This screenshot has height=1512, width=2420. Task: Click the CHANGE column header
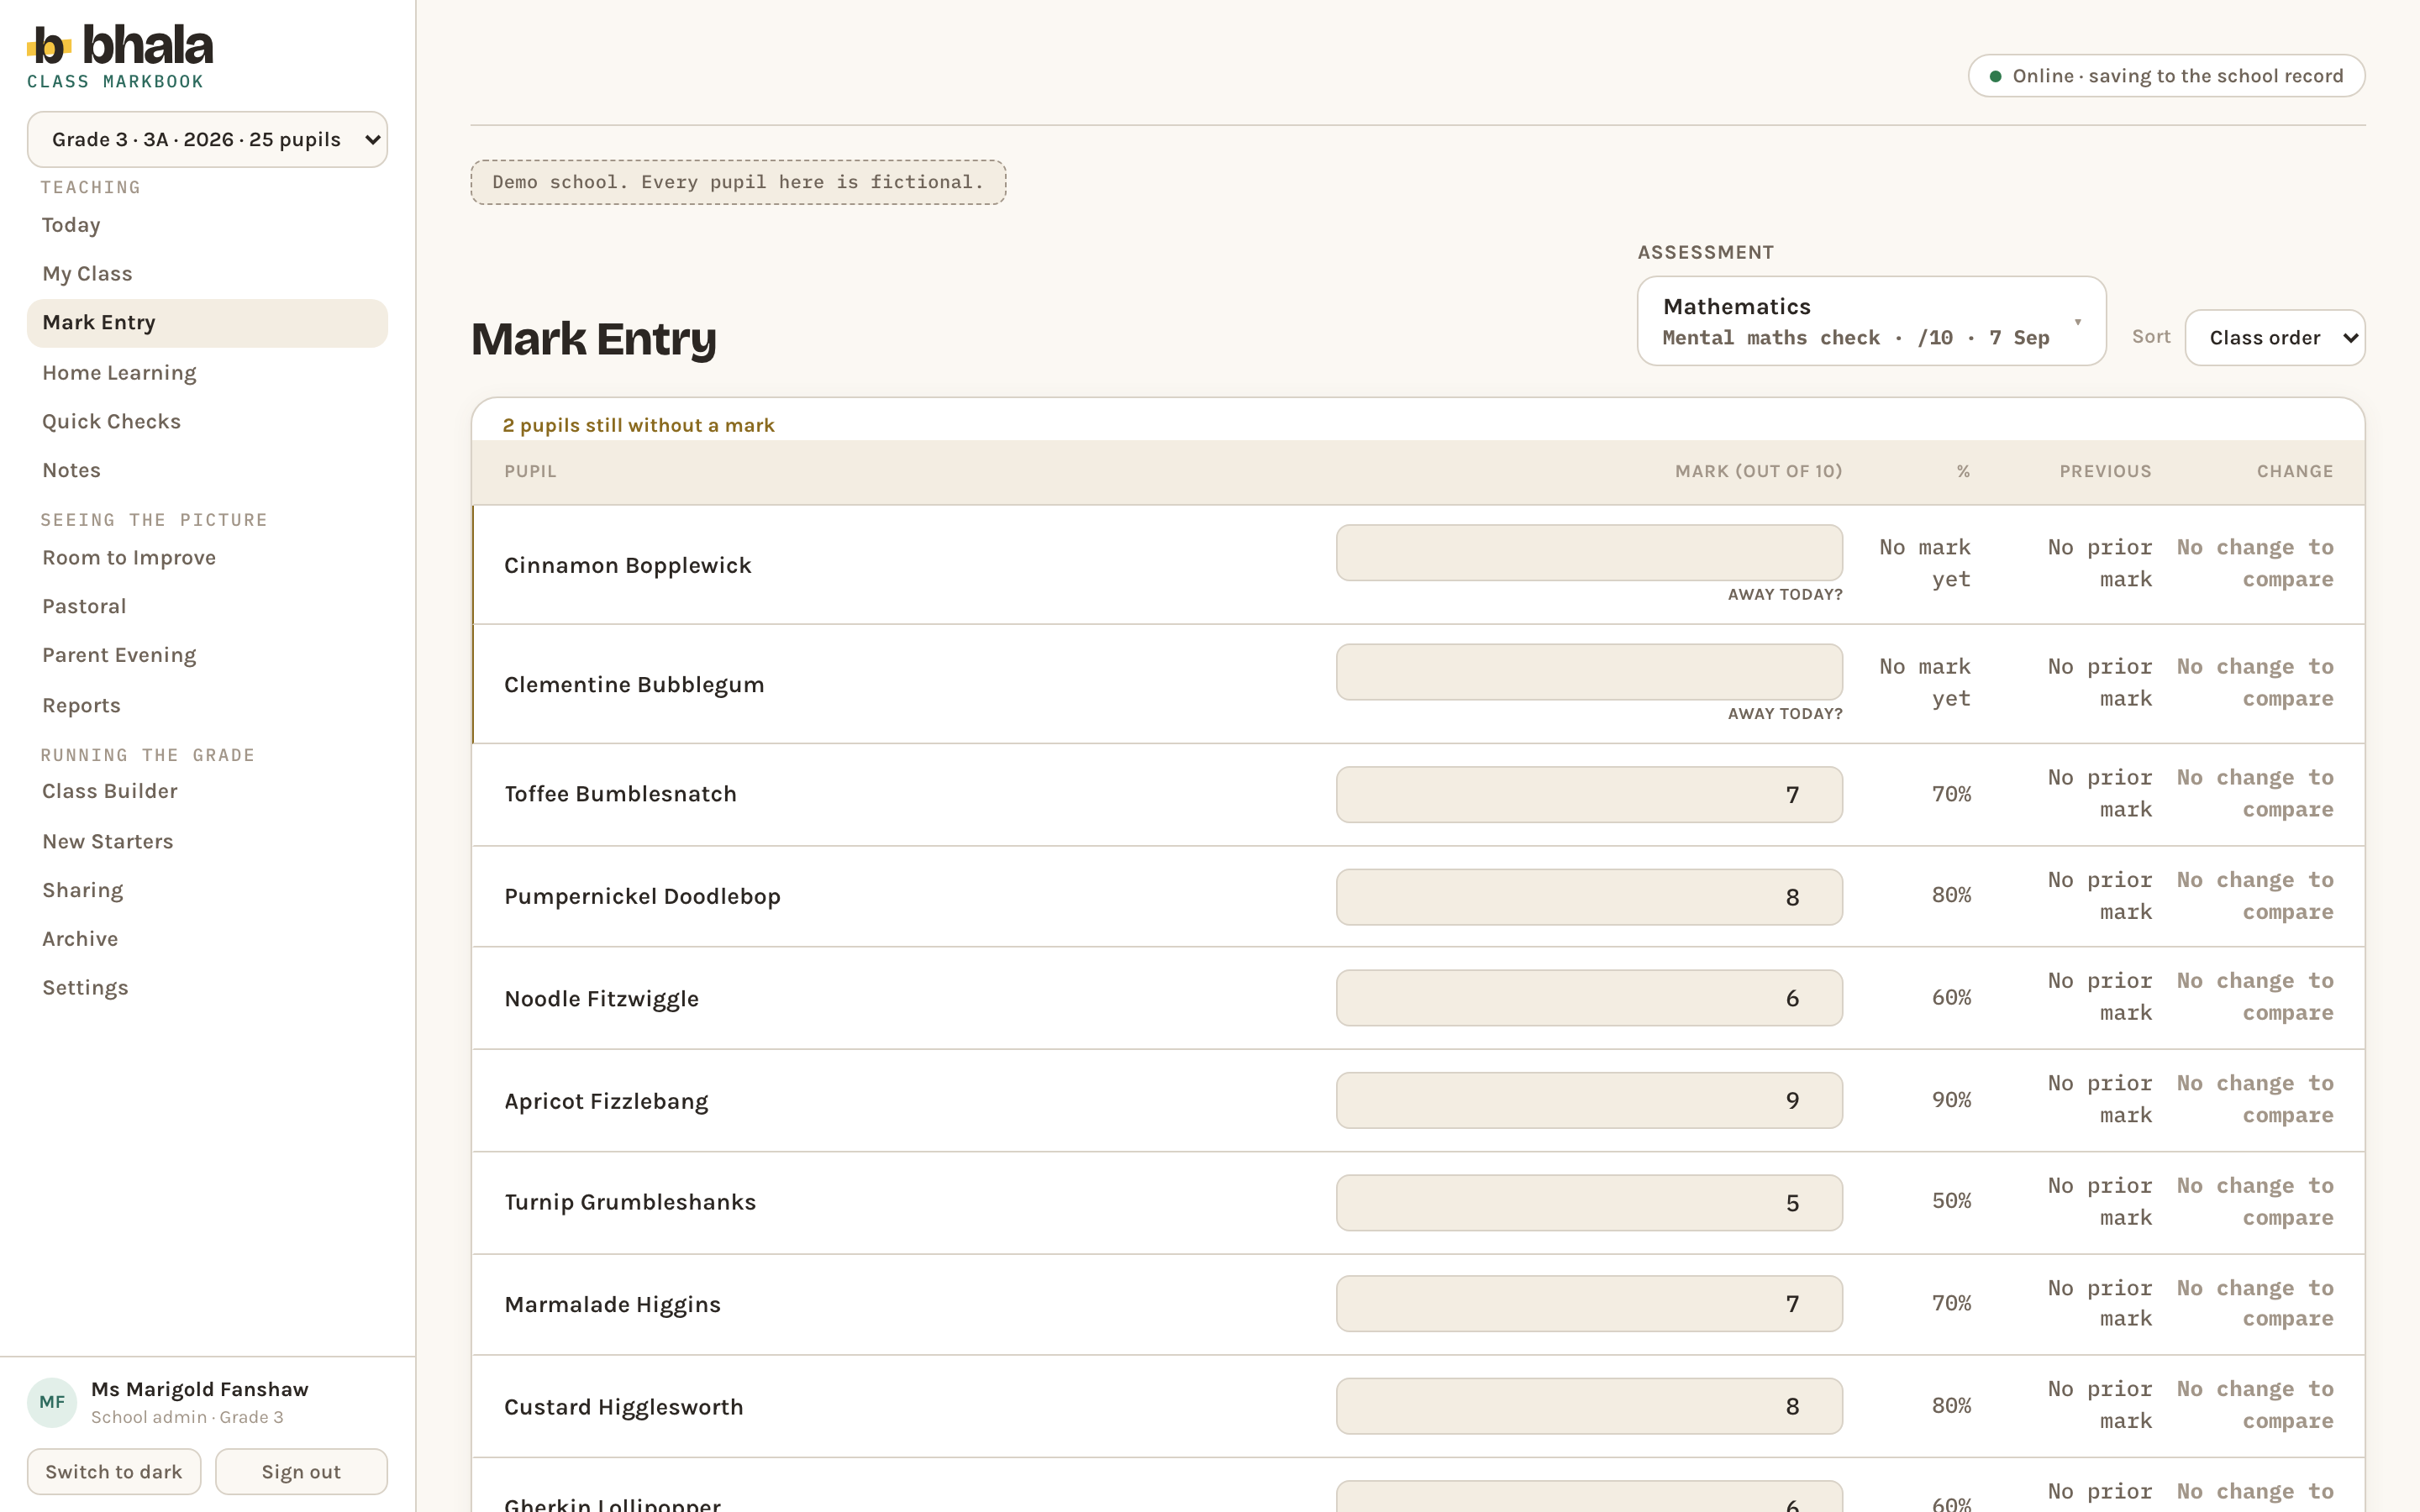[2295, 471]
